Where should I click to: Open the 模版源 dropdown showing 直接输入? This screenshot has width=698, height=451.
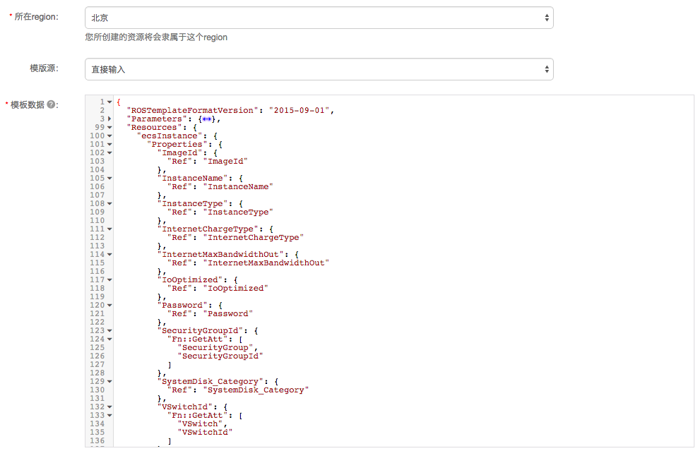319,69
